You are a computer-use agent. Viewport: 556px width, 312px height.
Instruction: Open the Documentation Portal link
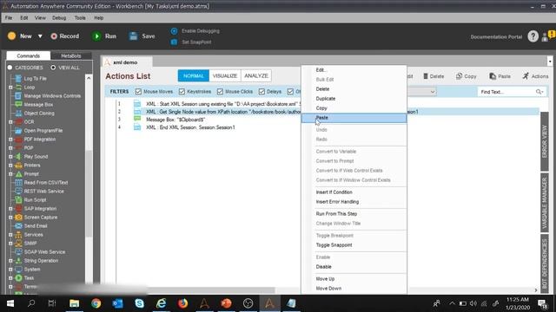[x=496, y=36]
